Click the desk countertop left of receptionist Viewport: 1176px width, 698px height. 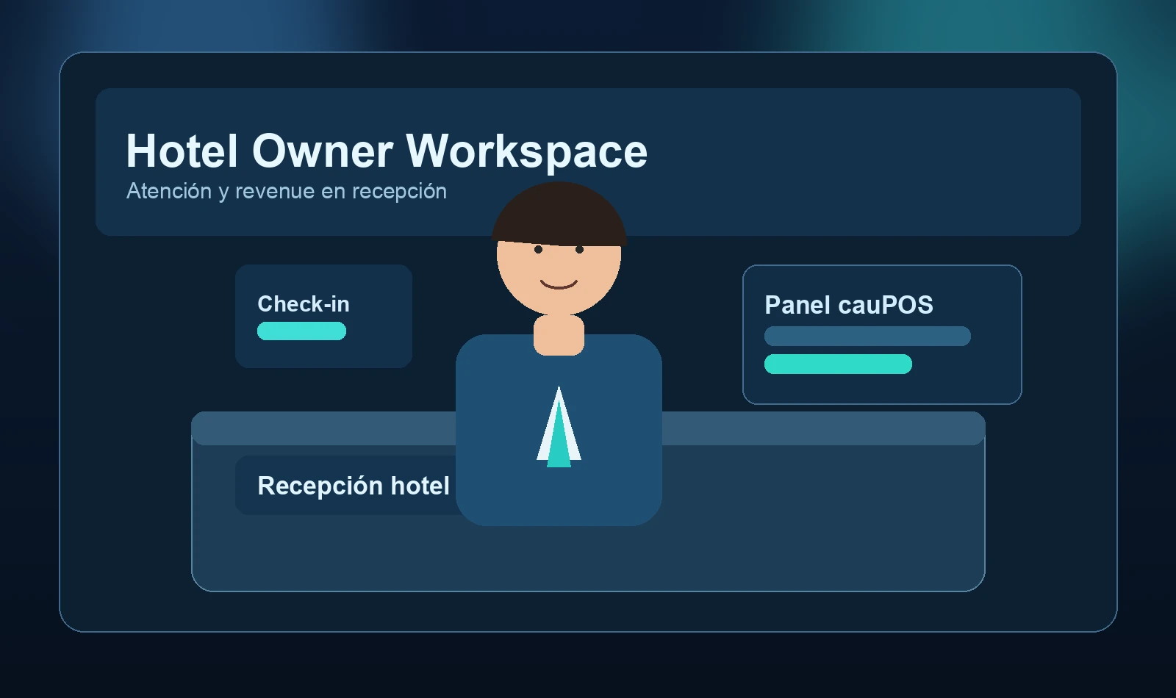pos(323,428)
